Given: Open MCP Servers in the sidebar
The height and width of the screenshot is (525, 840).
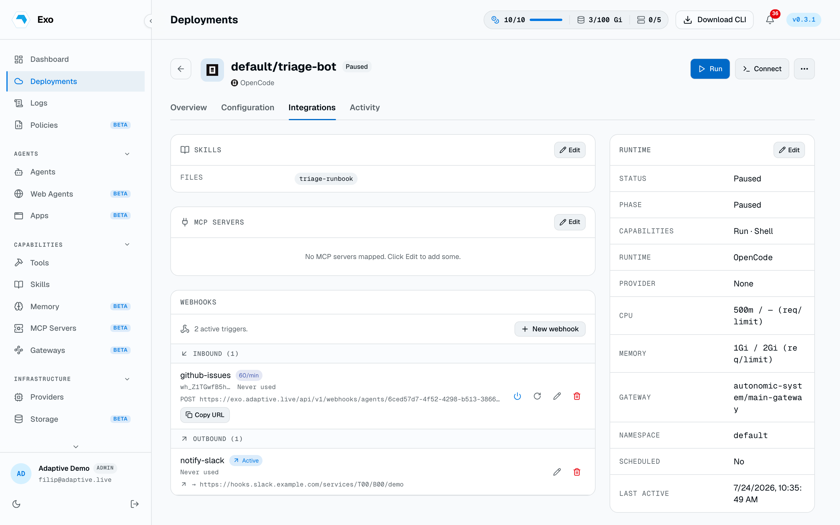Looking at the screenshot, I should point(76,328).
